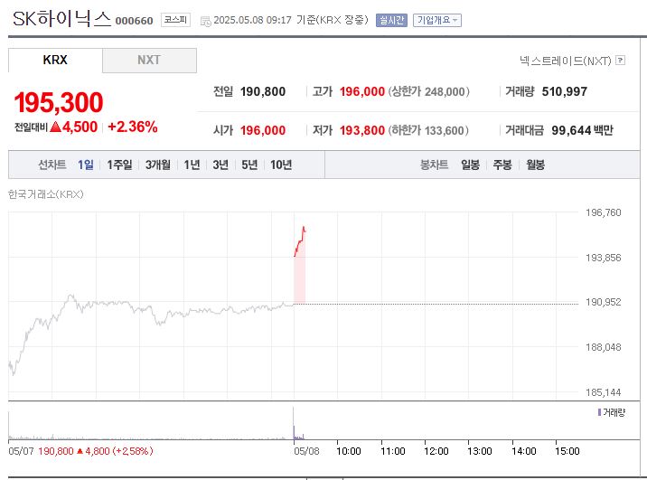Show the 5년 line chart

[x=249, y=165]
